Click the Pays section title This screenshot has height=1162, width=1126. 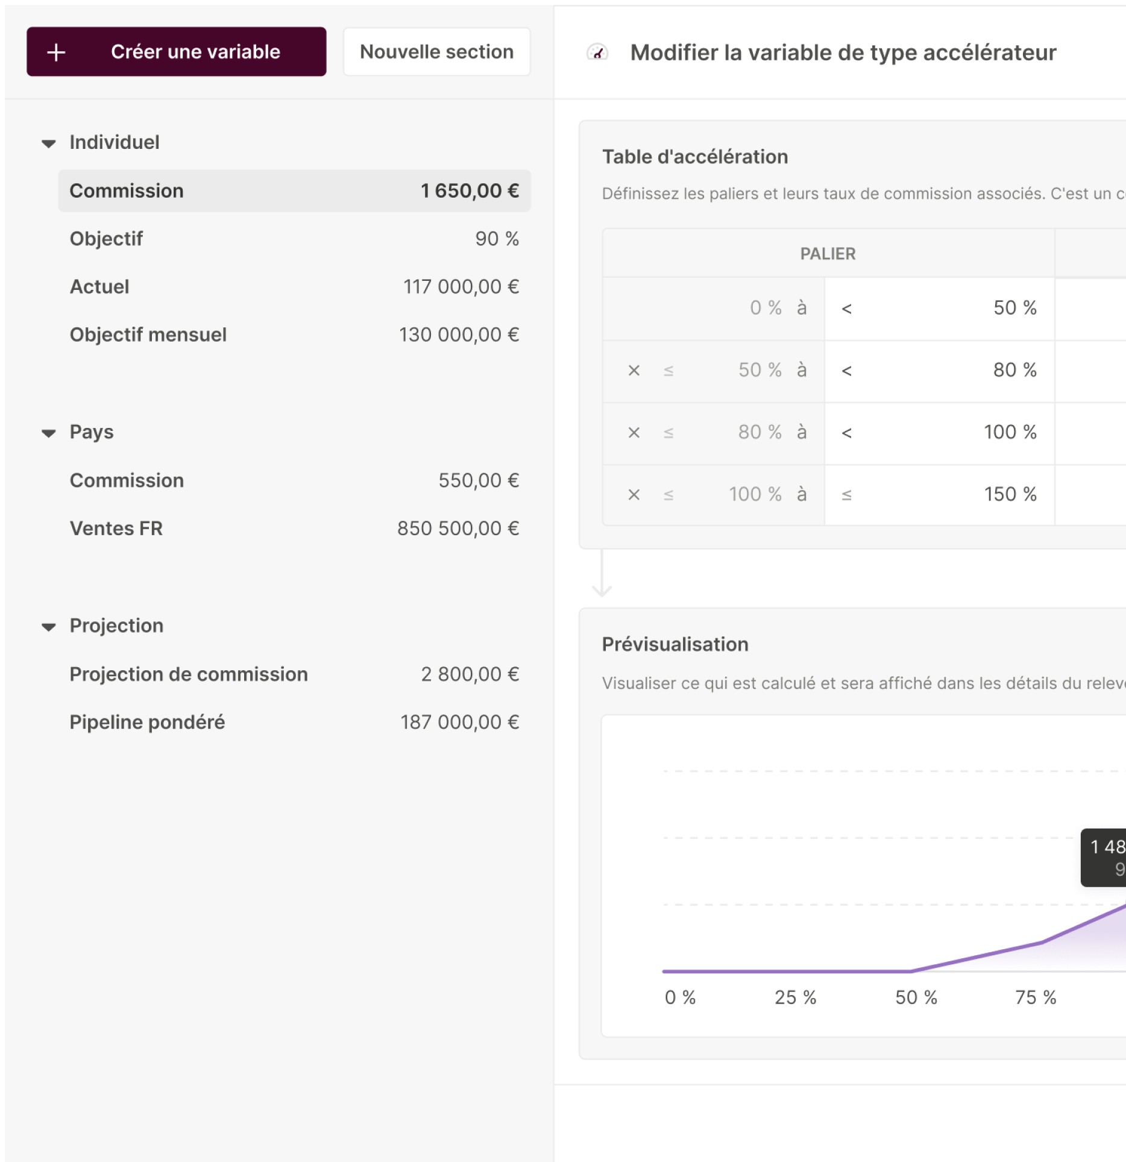tap(92, 432)
